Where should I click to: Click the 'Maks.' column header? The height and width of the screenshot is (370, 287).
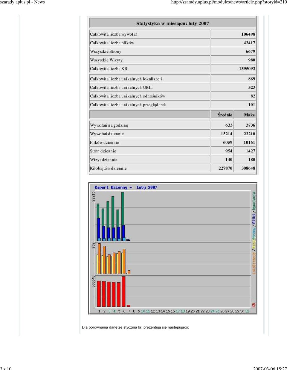[x=250, y=115]
